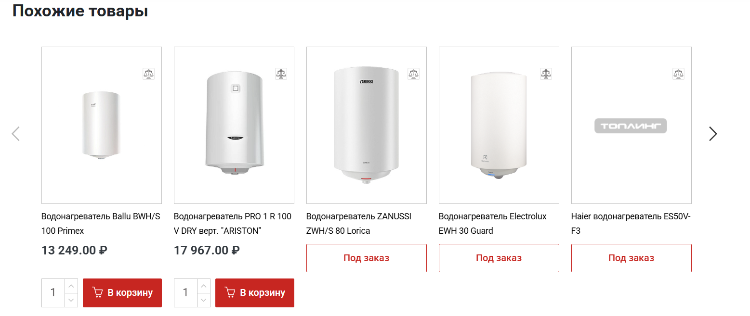The width and height of the screenshot is (750, 316).
Task: Add Ballu BWH/S 100 Primex to cart
Action: tap(122, 292)
